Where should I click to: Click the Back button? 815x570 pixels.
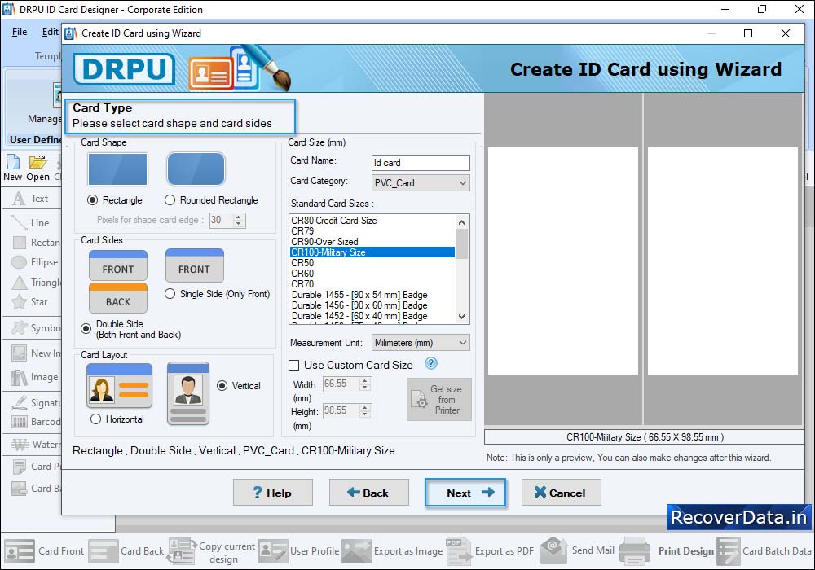tap(369, 492)
